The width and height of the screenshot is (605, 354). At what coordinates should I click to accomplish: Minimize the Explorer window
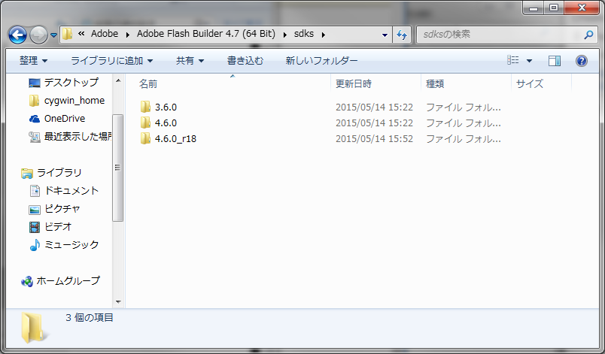(534, 8)
